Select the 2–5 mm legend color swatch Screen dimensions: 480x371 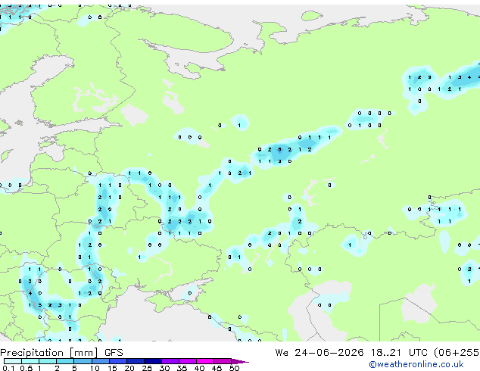pos(65,361)
